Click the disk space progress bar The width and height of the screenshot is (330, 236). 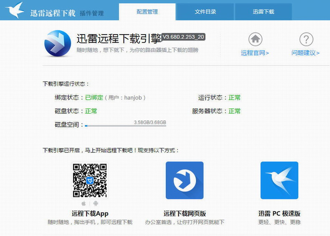point(125,126)
